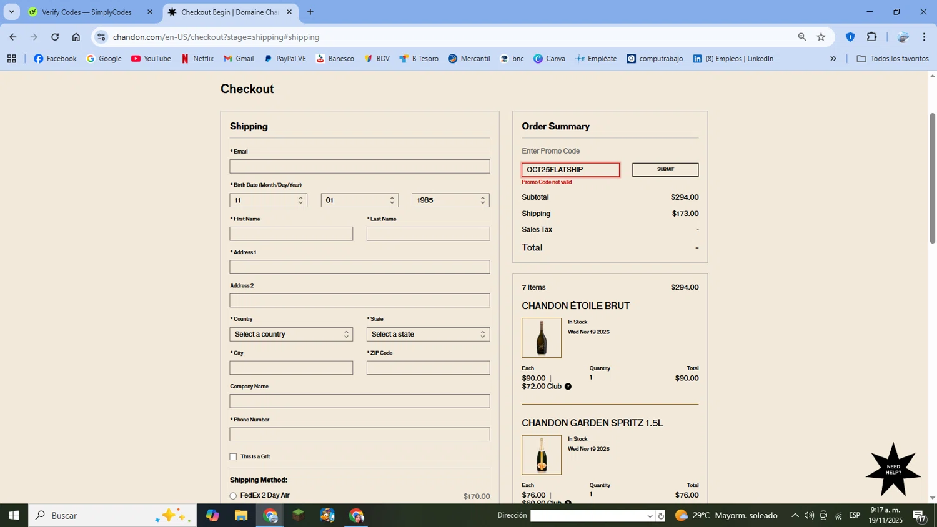Open the taskbar notification center icon
This screenshot has width=937, height=527.
pyautogui.click(x=920, y=516)
